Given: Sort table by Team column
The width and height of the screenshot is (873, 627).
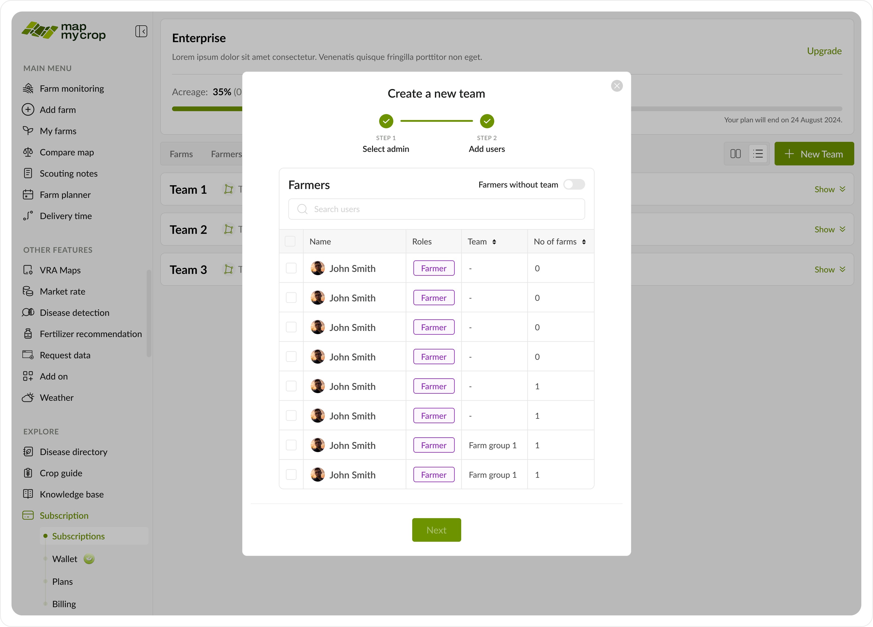Looking at the screenshot, I should coord(494,242).
